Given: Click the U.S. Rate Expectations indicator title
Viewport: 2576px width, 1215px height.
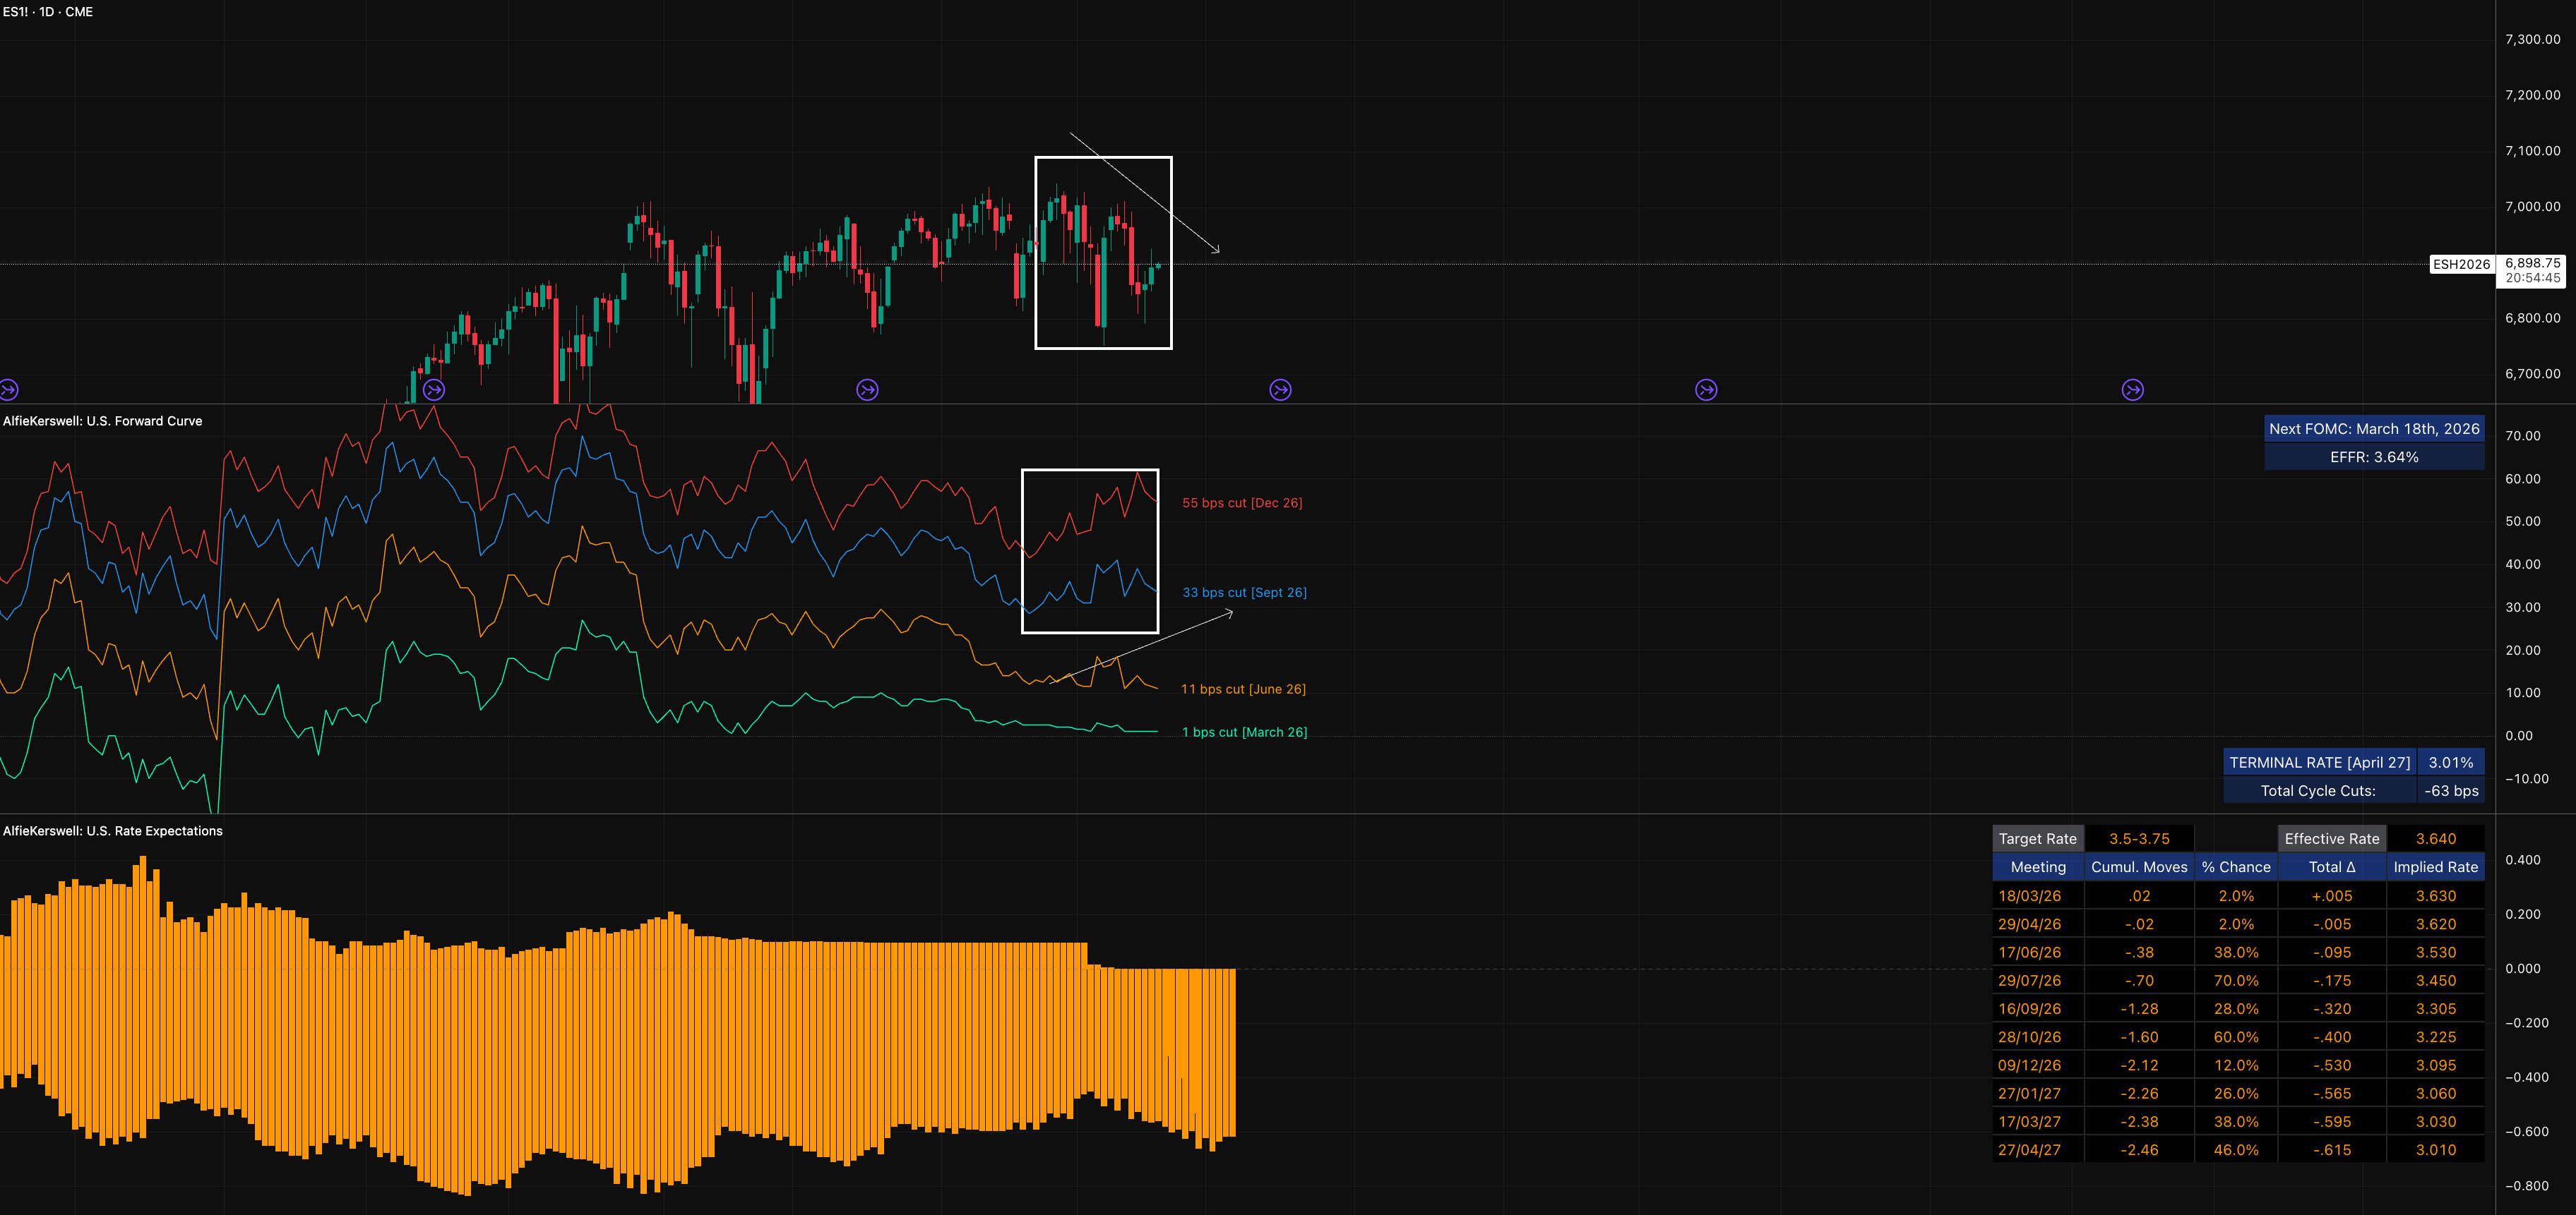Looking at the screenshot, I should point(112,830).
